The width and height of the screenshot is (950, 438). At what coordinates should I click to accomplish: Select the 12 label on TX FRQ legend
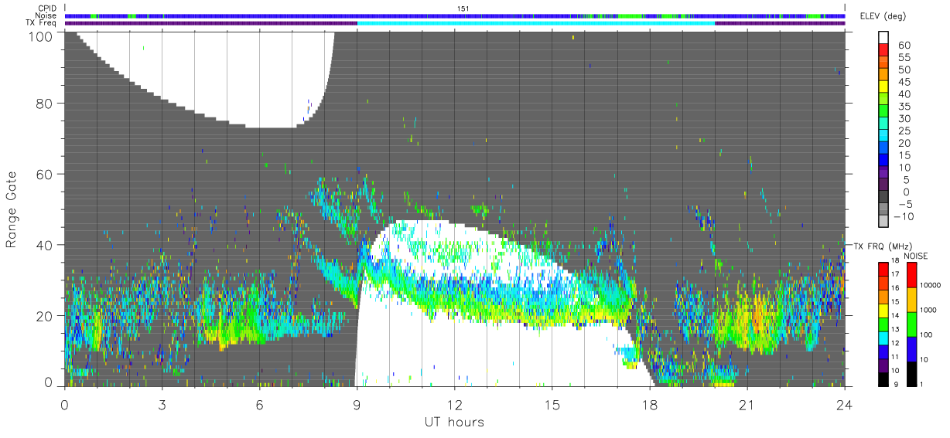click(895, 343)
